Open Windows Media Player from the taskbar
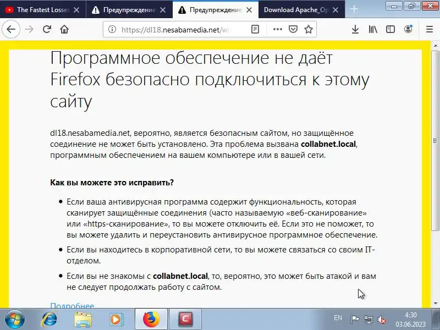Screen dimensions: 440x330 (116, 320)
